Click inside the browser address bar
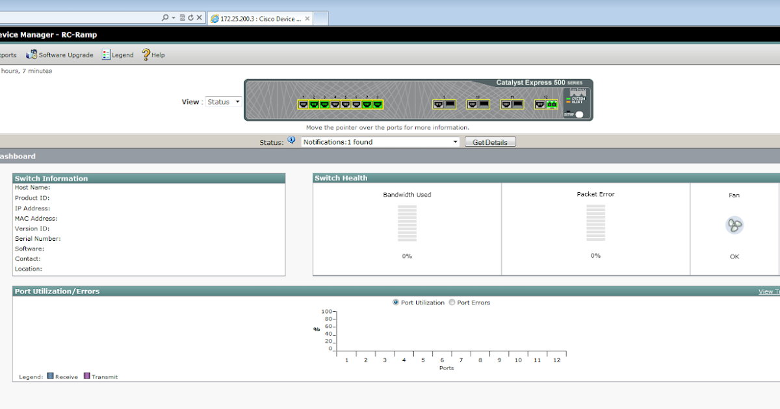This screenshot has height=409, width=780. point(78,18)
